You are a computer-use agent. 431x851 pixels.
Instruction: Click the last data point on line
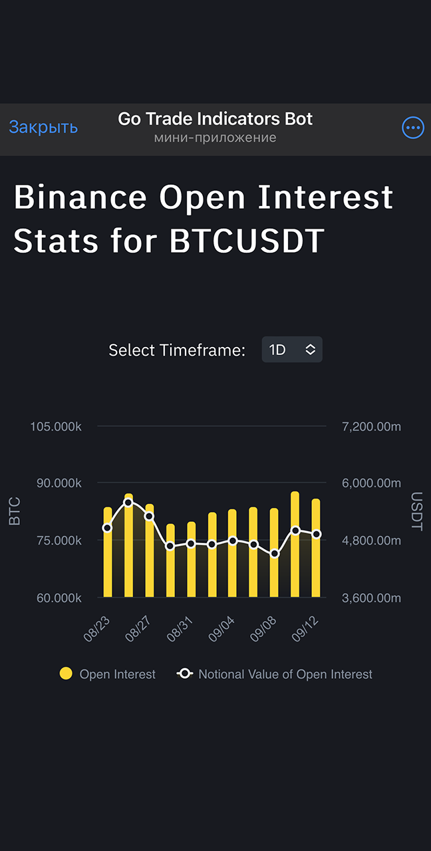point(317,534)
